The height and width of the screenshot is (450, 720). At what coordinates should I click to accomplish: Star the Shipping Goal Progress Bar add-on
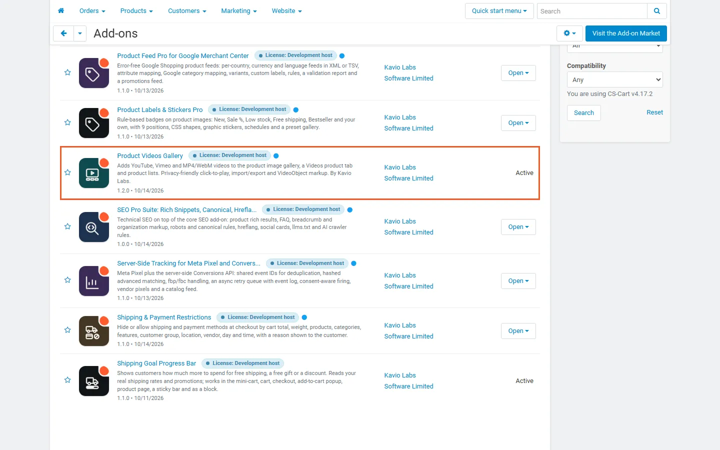[67, 380]
